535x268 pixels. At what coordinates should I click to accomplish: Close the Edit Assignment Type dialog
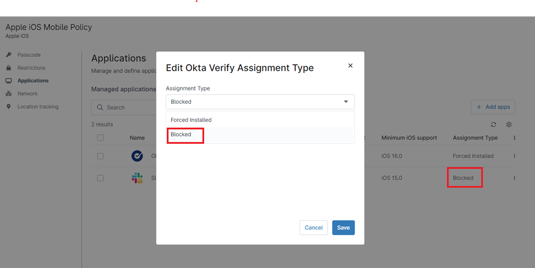click(x=350, y=66)
